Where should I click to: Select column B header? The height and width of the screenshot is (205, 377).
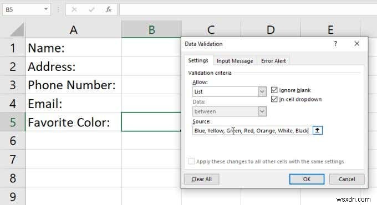[151, 29]
